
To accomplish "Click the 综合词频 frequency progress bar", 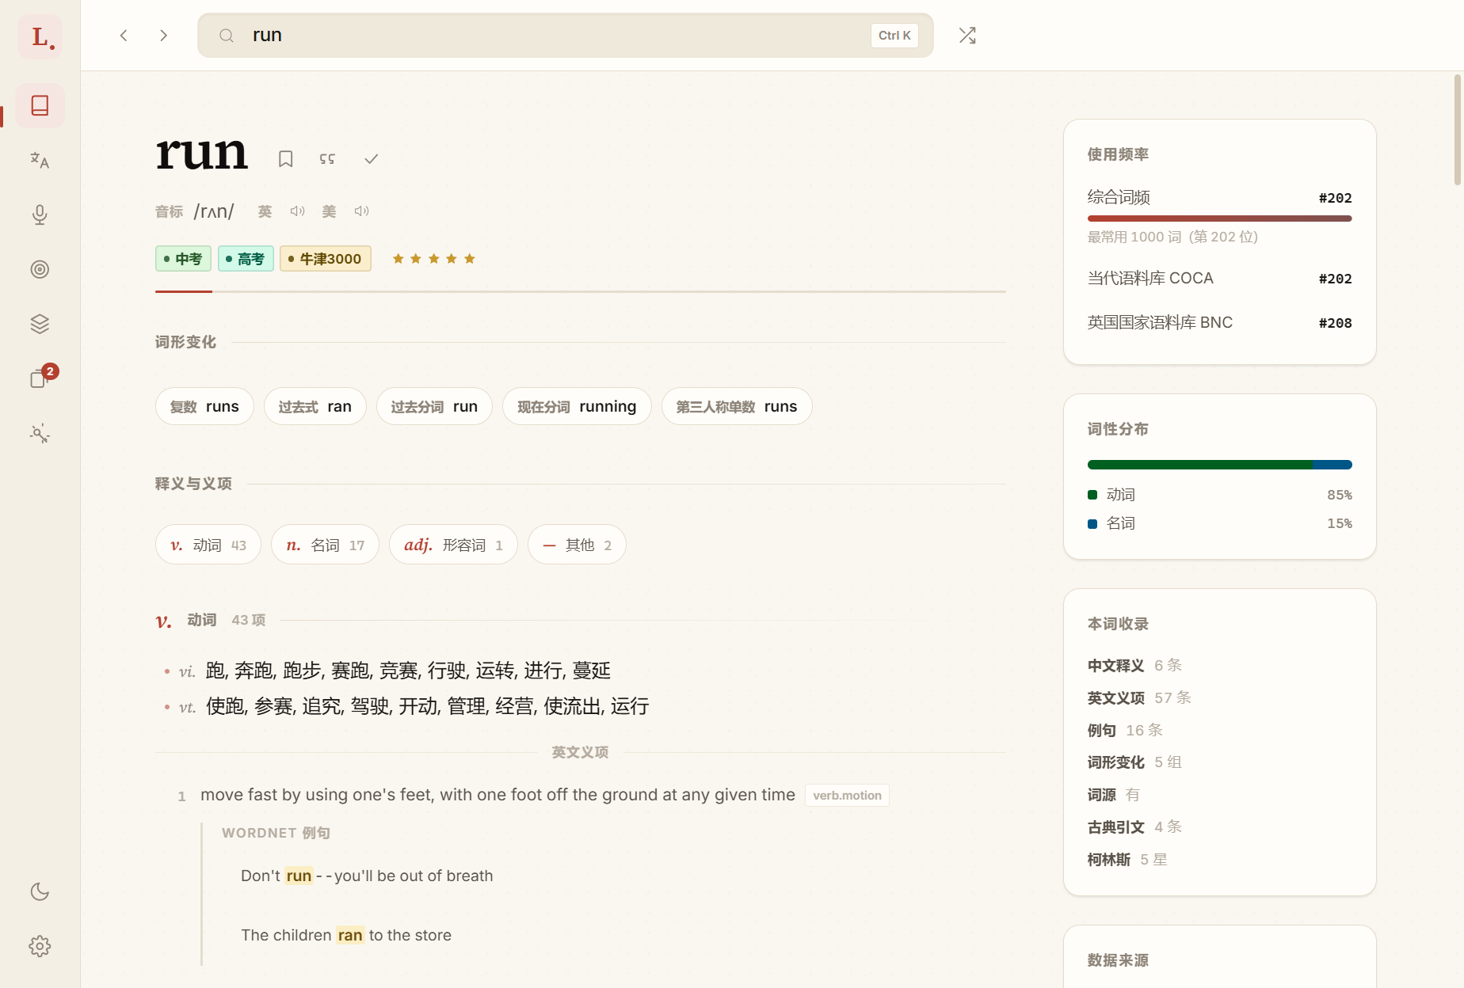I will pyautogui.click(x=1220, y=218).
